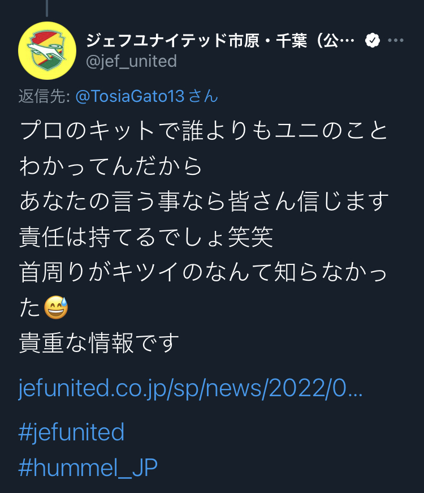Open the @jef_united handle
Image resolution: width=424 pixels, height=493 pixels.
coord(131,61)
